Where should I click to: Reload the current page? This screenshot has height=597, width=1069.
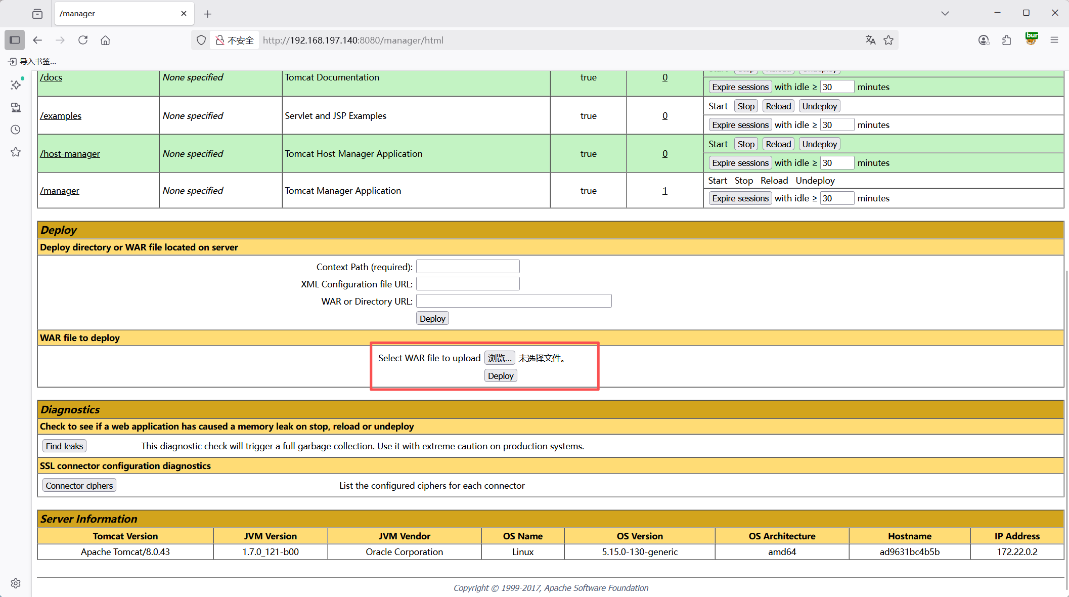coord(83,40)
